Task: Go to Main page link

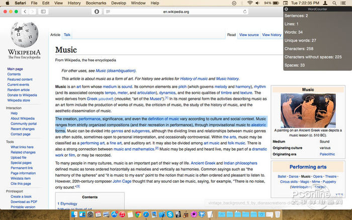Action: pyautogui.click(x=15, y=69)
